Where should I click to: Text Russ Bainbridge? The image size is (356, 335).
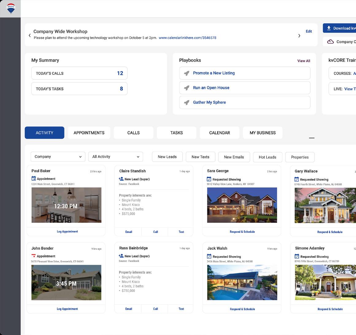click(182, 309)
